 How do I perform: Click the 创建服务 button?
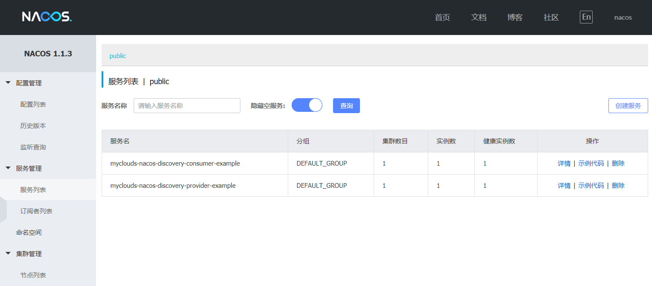[628, 105]
